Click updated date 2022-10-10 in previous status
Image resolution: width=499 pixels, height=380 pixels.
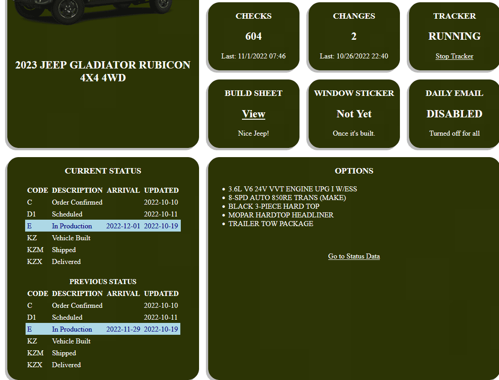(161, 306)
